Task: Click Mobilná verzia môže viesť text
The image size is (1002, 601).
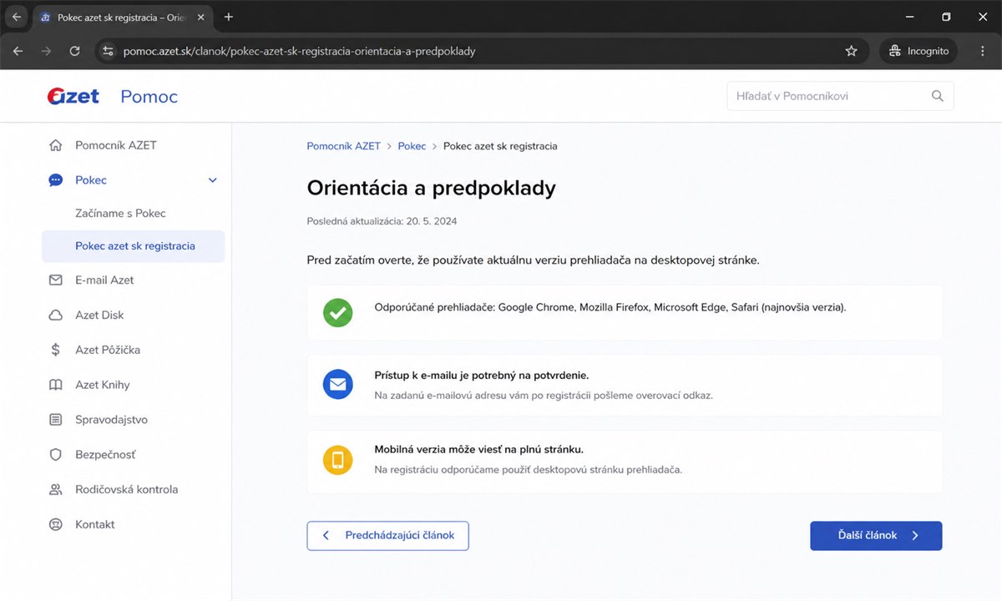Action: click(479, 450)
